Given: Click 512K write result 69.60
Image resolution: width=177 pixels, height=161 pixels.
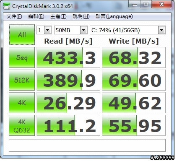Looking at the screenshot, I should (134, 80).
